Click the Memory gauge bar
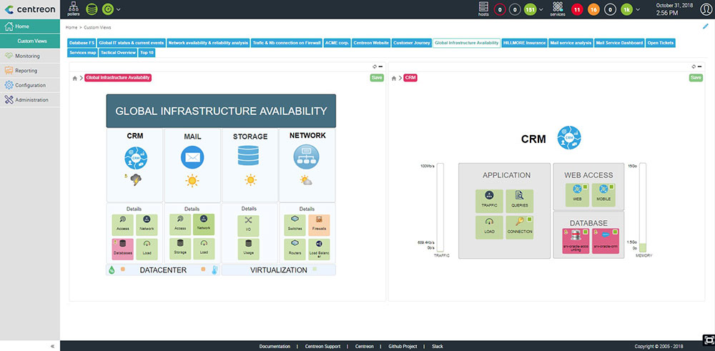Image resolution: width=715 pixels, height=351 pixels. click(x=642, y=207)
